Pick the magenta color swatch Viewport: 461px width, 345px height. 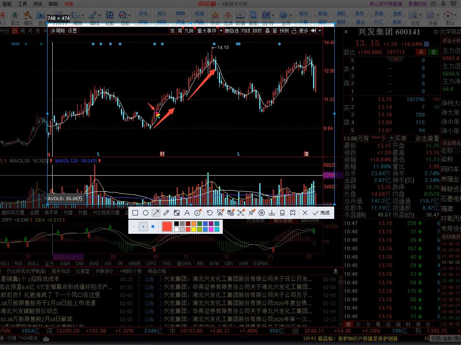211,229
